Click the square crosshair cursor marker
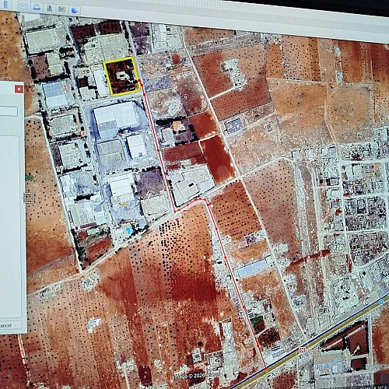 (x=29, y=198)
